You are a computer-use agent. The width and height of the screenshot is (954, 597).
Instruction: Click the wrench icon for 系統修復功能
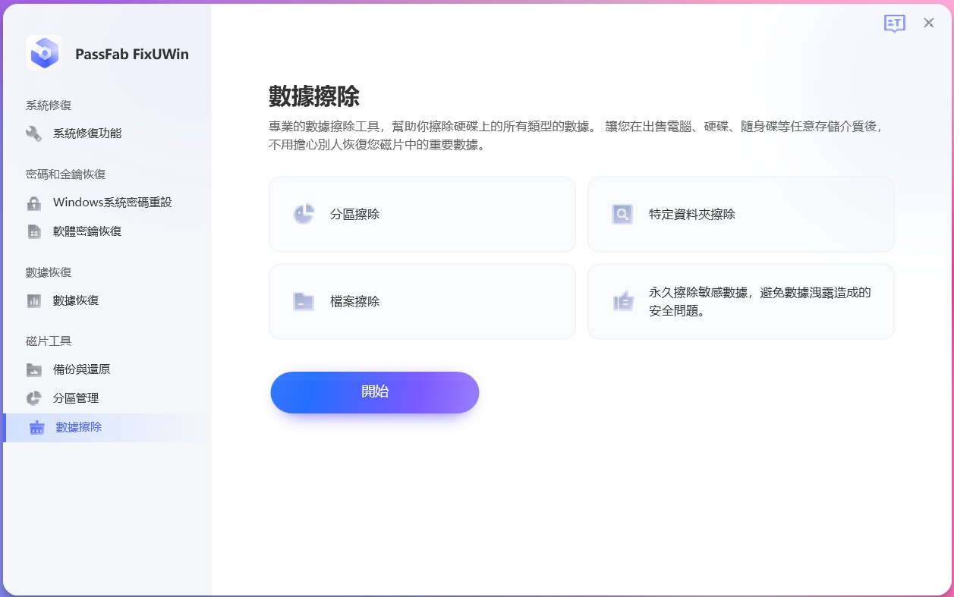tap(34, 134)
